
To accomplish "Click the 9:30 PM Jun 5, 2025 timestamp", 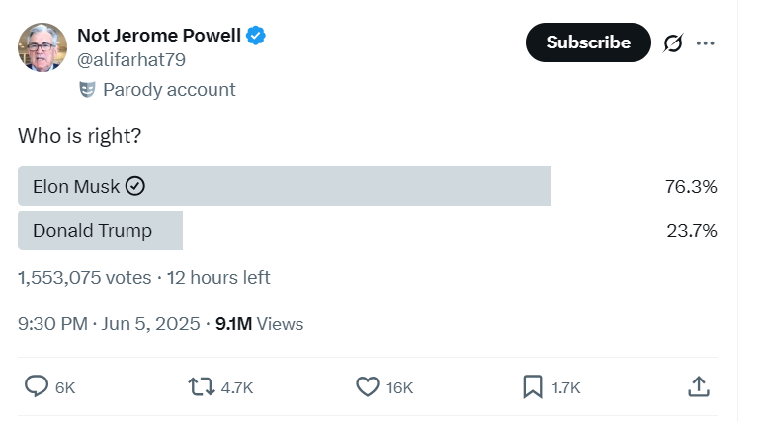I will pyautogui.click(x=109, y=323).
